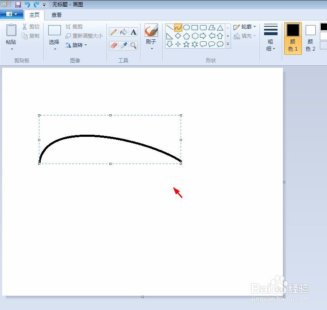Screen dimensions: 327x310
Task: Click the Undo arrow in title bar
Action: pos(28,4)
